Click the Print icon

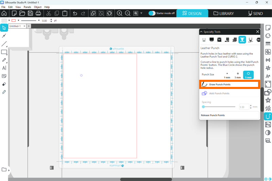tap(38, 14)
